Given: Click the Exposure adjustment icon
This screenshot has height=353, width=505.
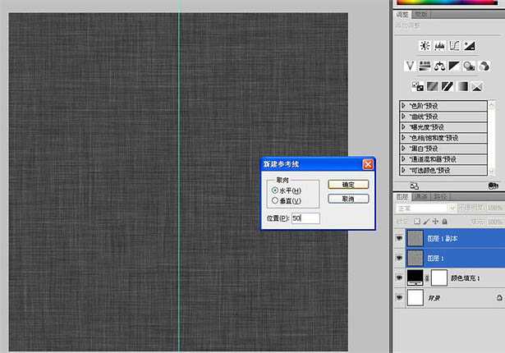Looking at the screenshot, I should [468, 46].
